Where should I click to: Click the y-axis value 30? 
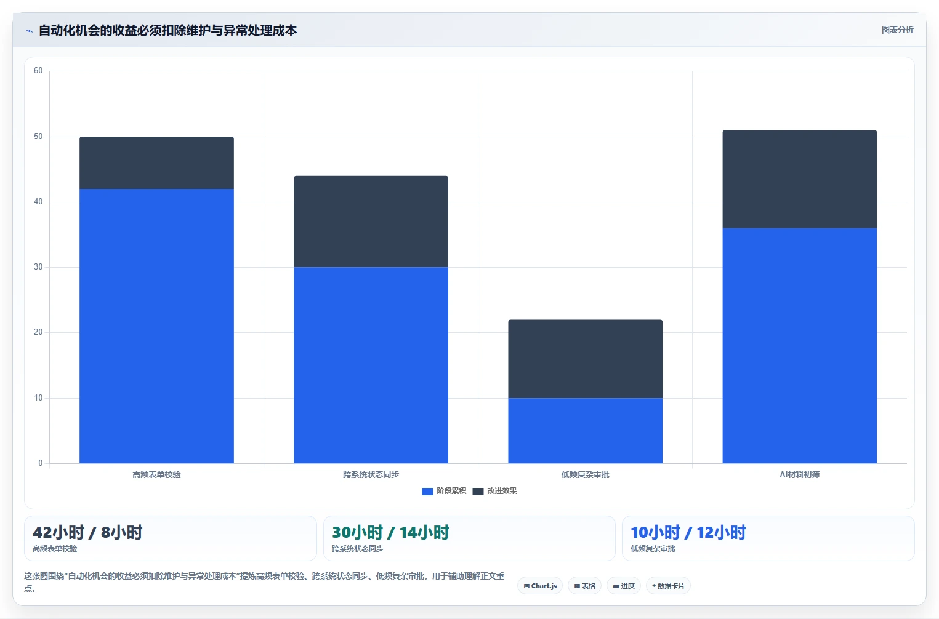(38, 267)
